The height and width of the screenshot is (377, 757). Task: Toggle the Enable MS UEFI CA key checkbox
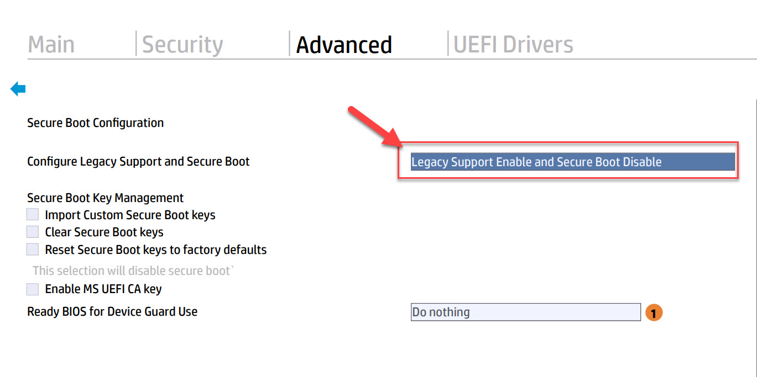33,289
